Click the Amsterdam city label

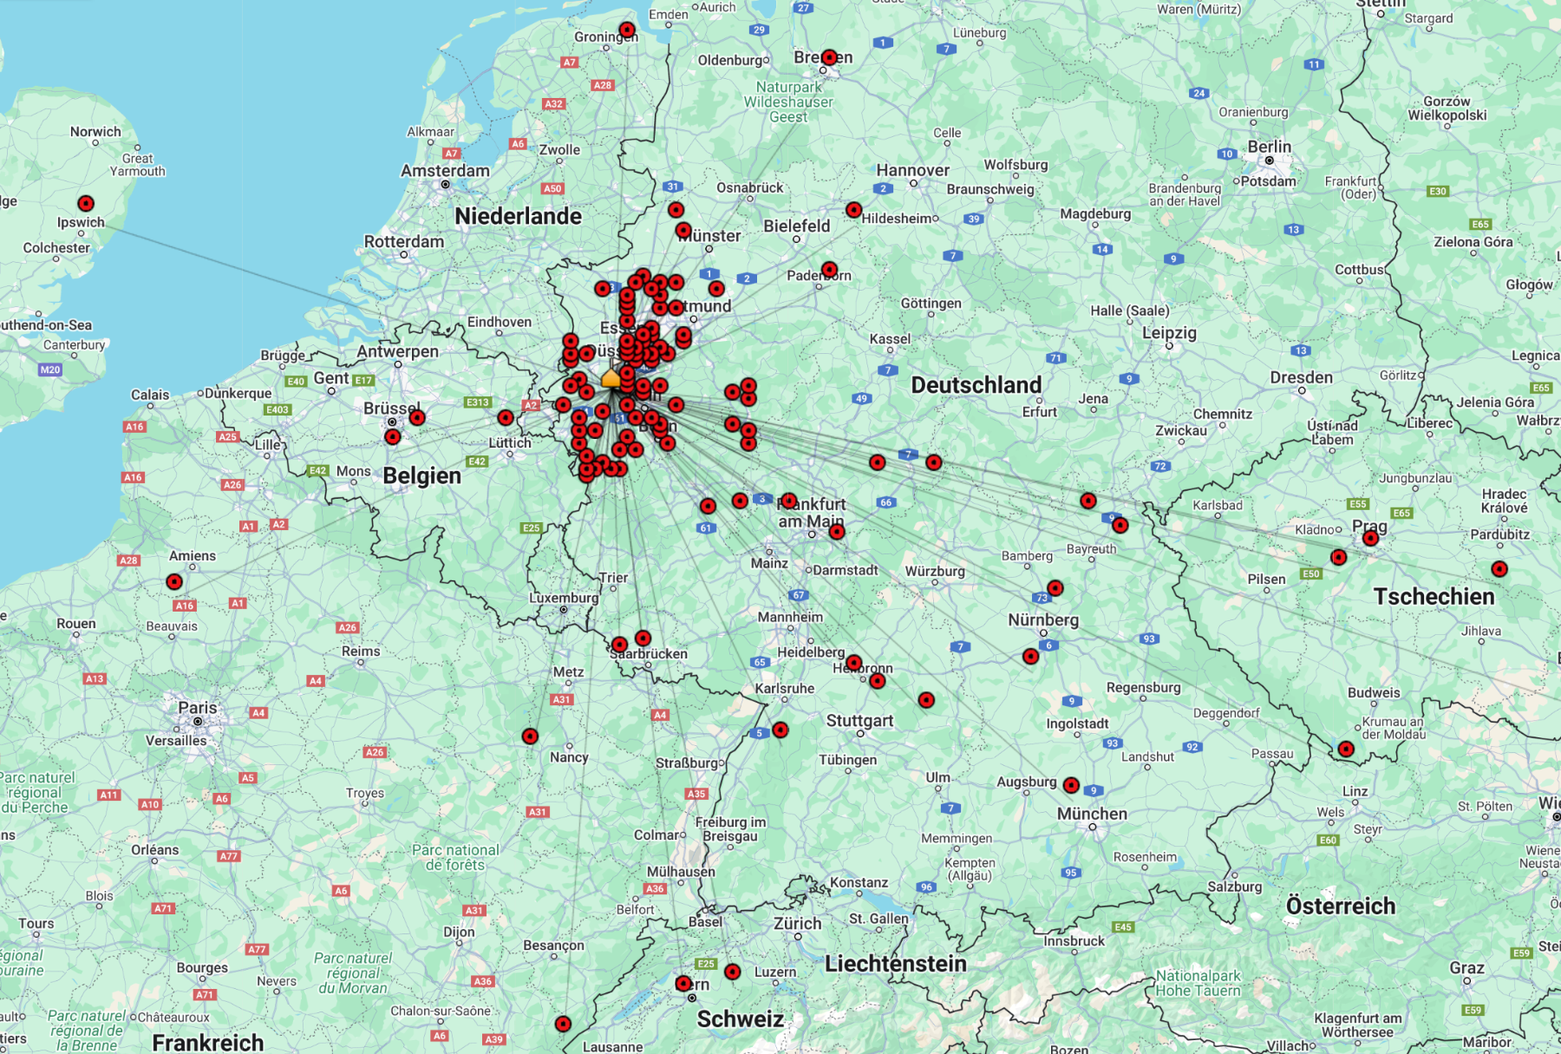[445, 171]
